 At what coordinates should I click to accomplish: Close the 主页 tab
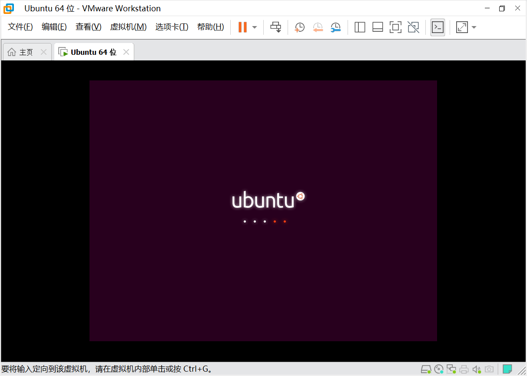pos(43,52)
